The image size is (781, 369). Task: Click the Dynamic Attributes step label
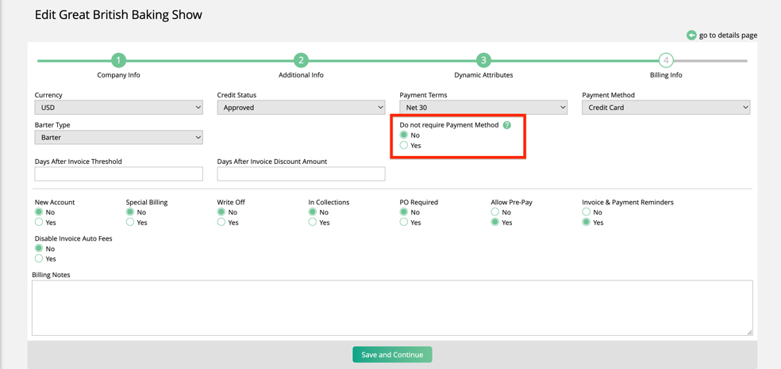click(x=483, y=75)
